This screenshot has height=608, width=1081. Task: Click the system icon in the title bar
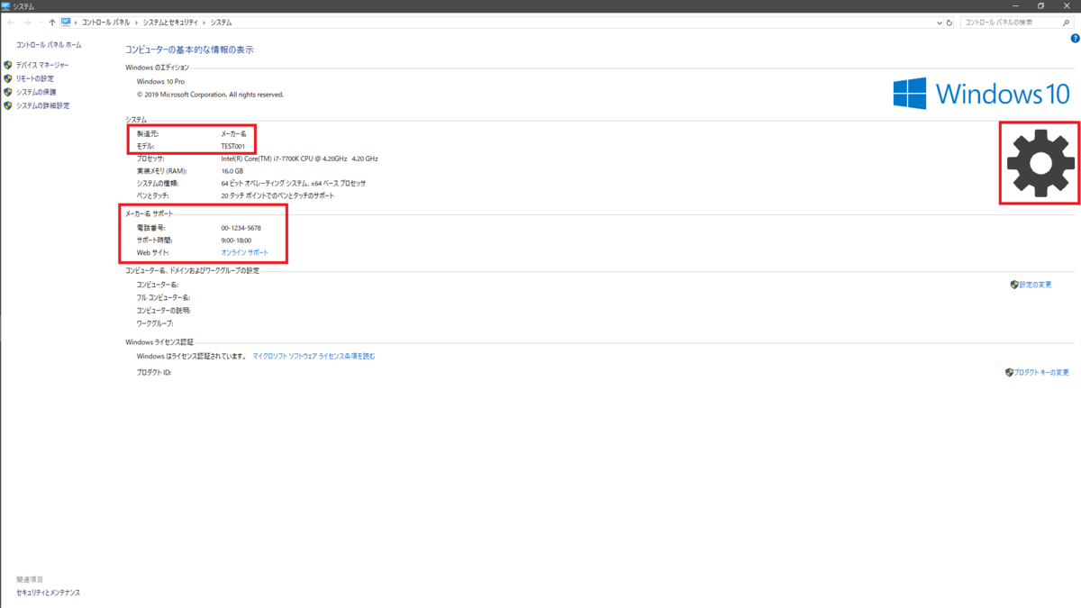6,6
